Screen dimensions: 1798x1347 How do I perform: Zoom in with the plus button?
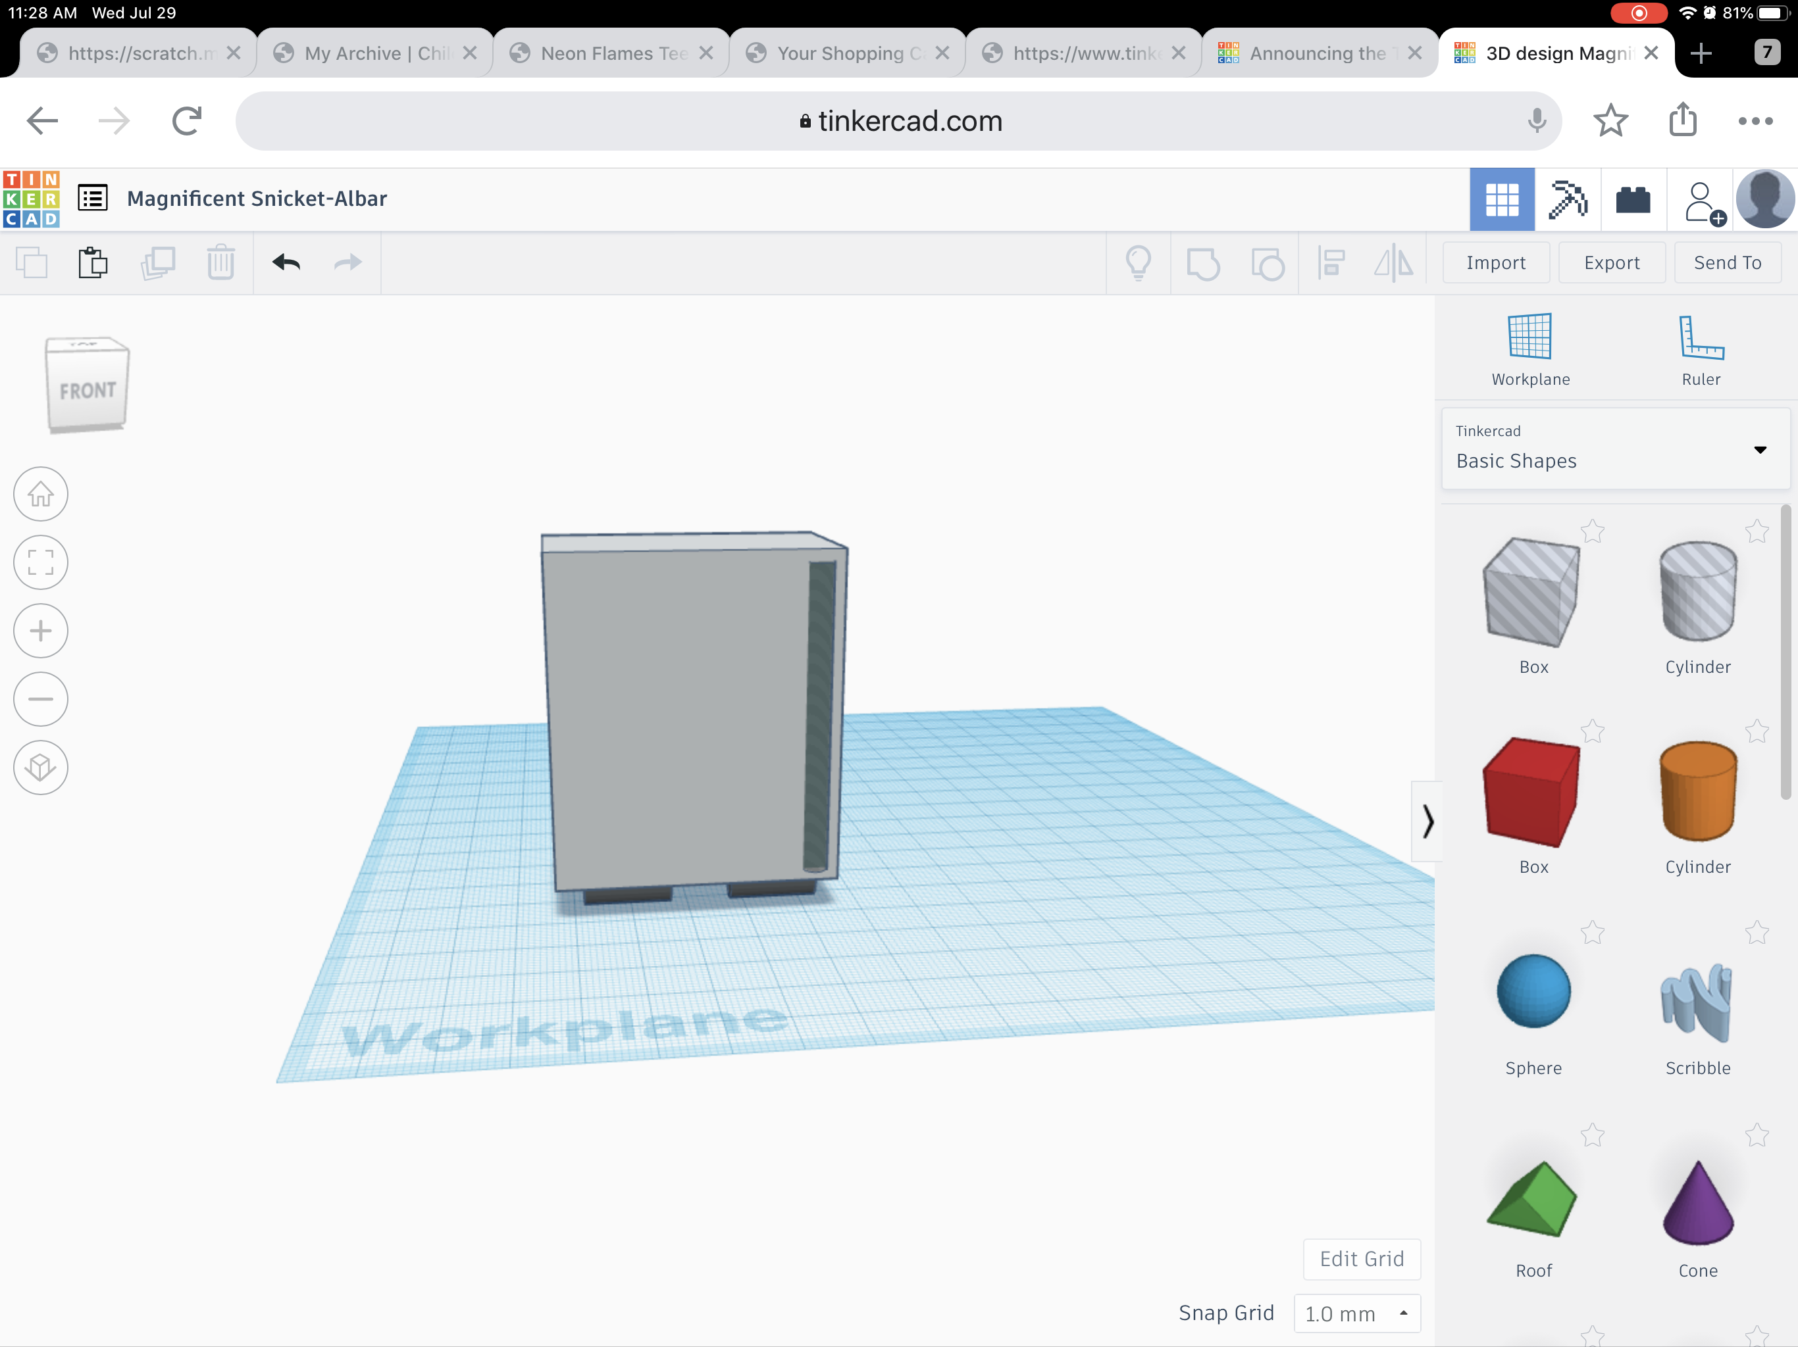pos(41,631)
